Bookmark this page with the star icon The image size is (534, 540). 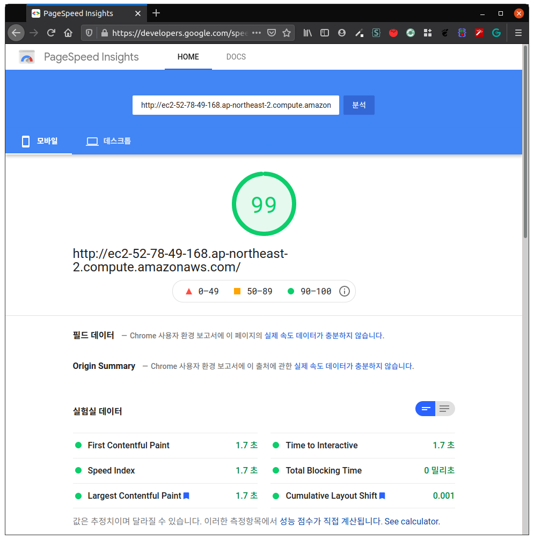coord(287,33)
